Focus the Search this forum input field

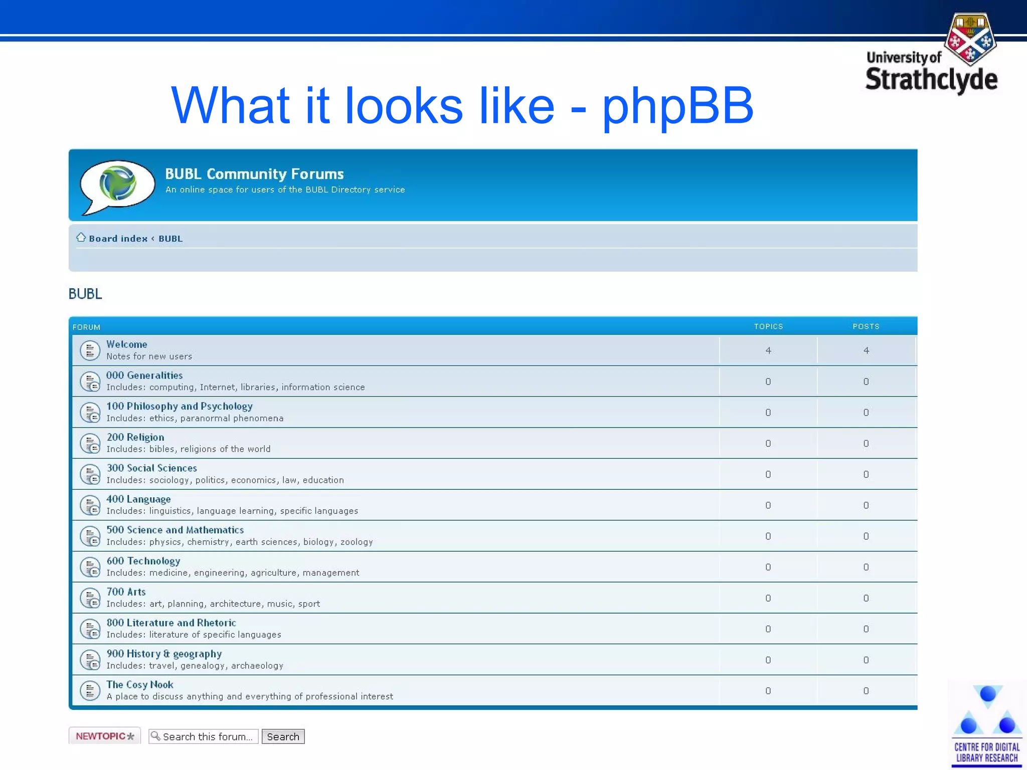coord(204,736)
